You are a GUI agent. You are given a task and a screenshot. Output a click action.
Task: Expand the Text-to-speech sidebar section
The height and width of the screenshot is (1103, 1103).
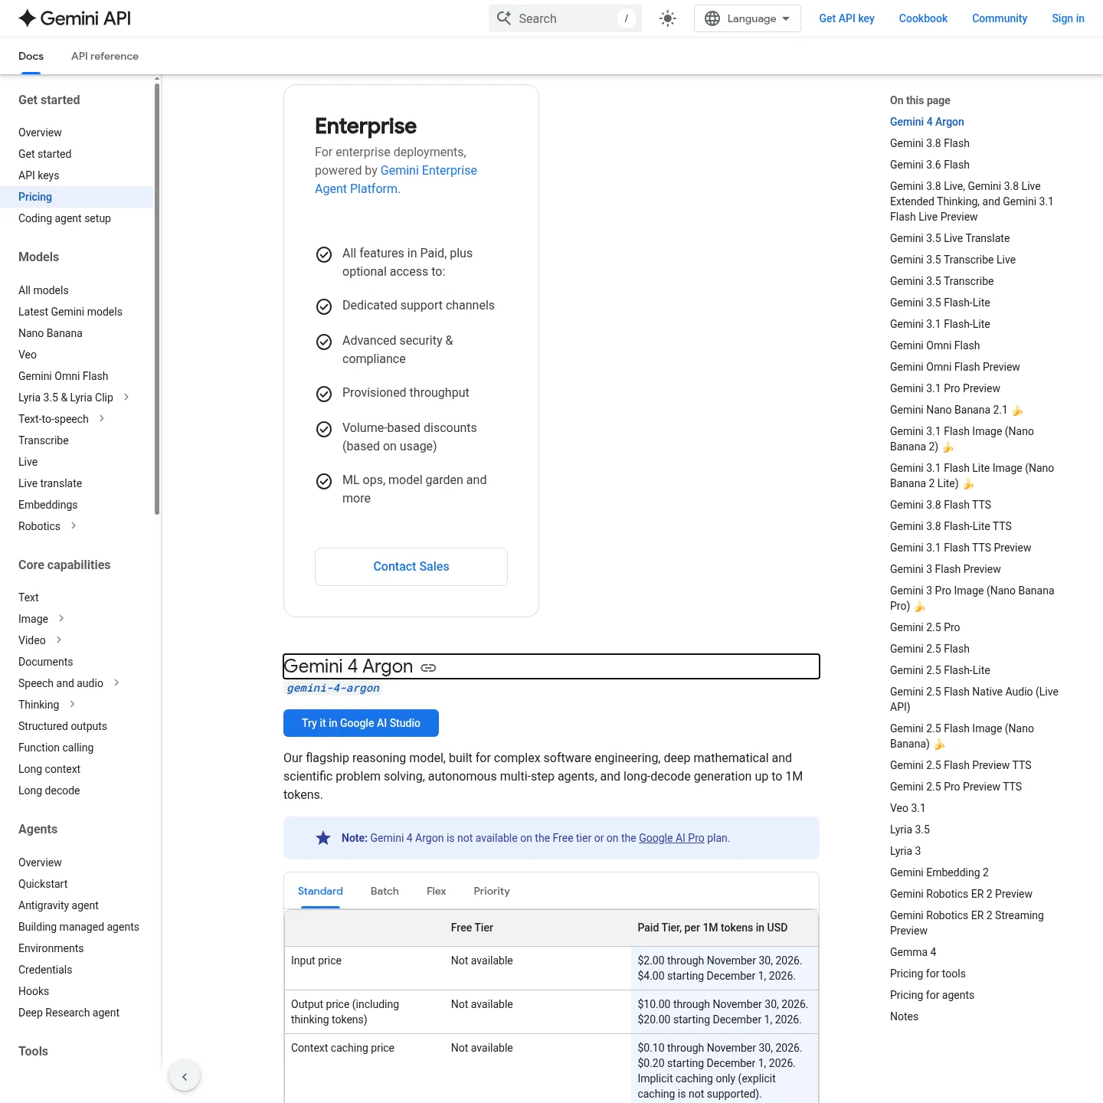(x=102, y=418)
